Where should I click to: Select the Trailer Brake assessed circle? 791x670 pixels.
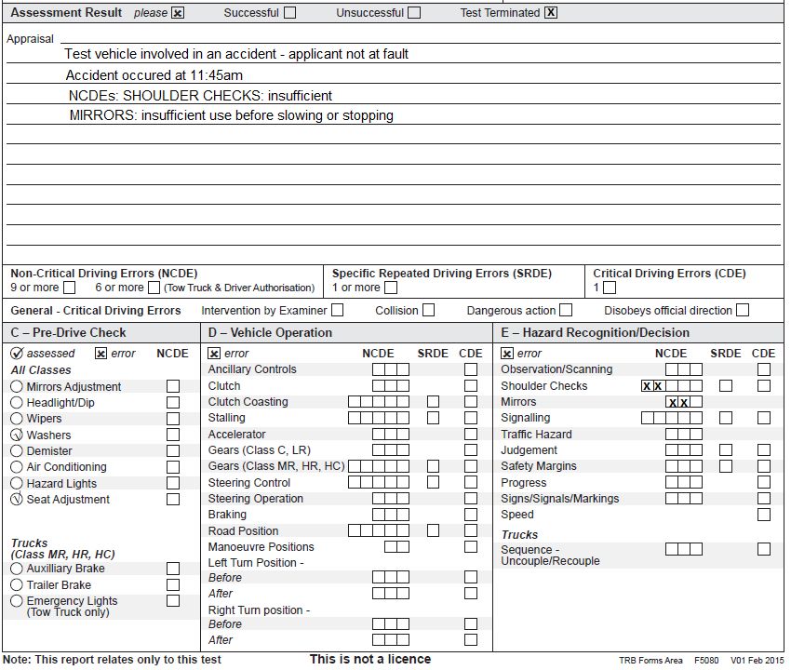(17, 584)
